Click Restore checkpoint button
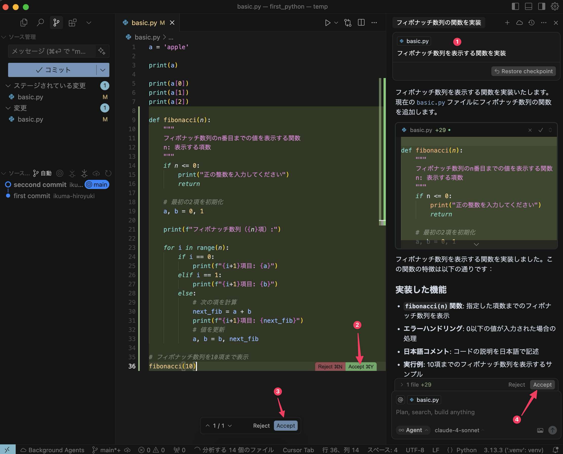Image resolution: width=563 pixels, height=454 pixels. (x=524, y=71)
